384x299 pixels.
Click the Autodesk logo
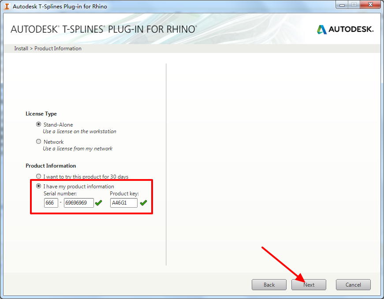(x=345, y=30)
